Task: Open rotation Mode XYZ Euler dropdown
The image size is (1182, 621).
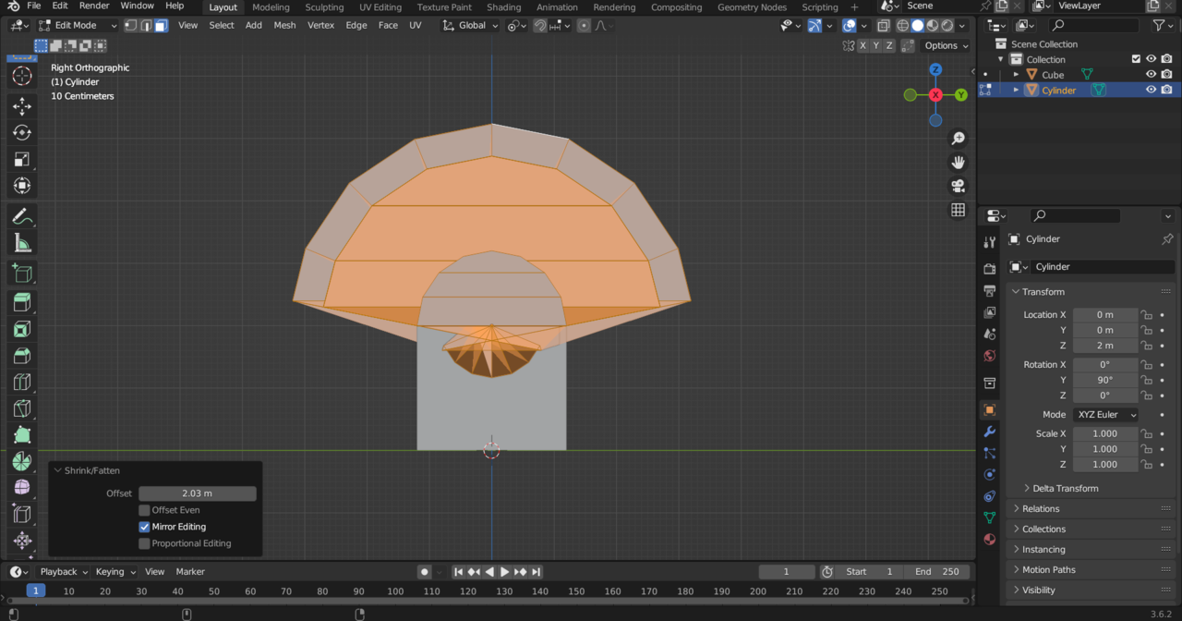Action: 1104,415
